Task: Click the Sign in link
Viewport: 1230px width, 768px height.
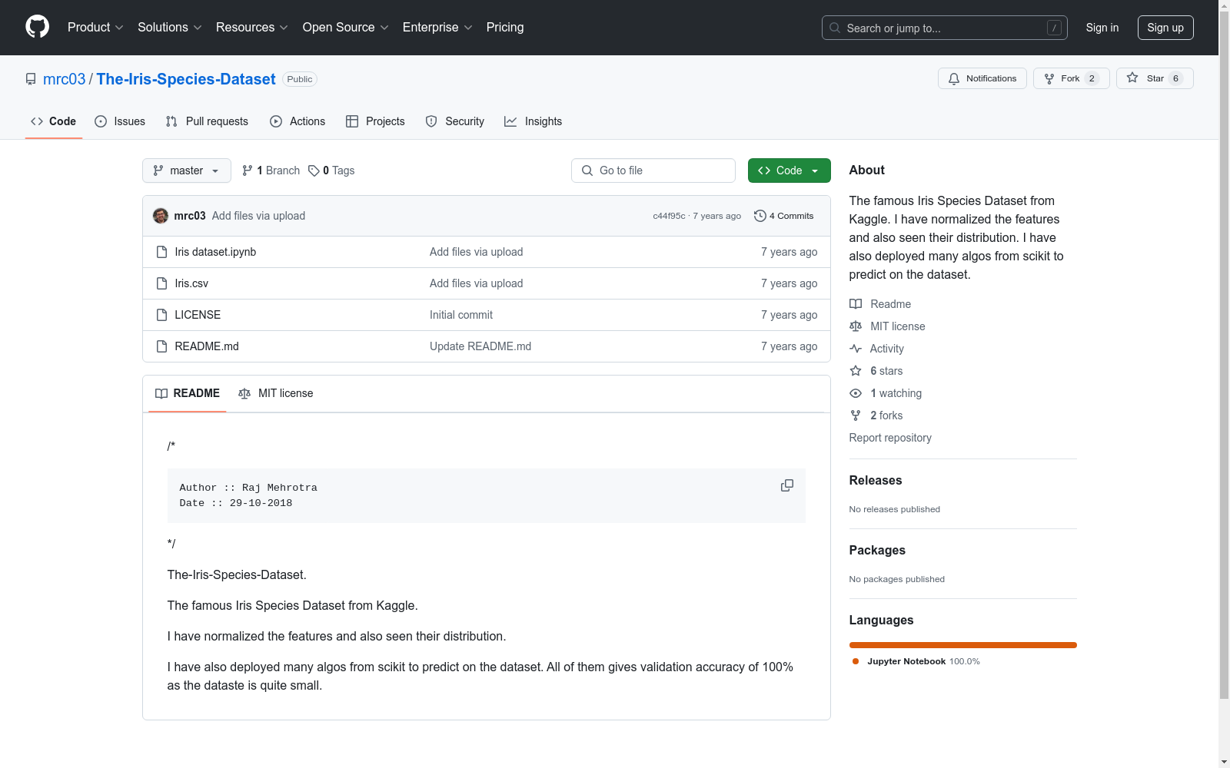Action: click(1102, 28)
